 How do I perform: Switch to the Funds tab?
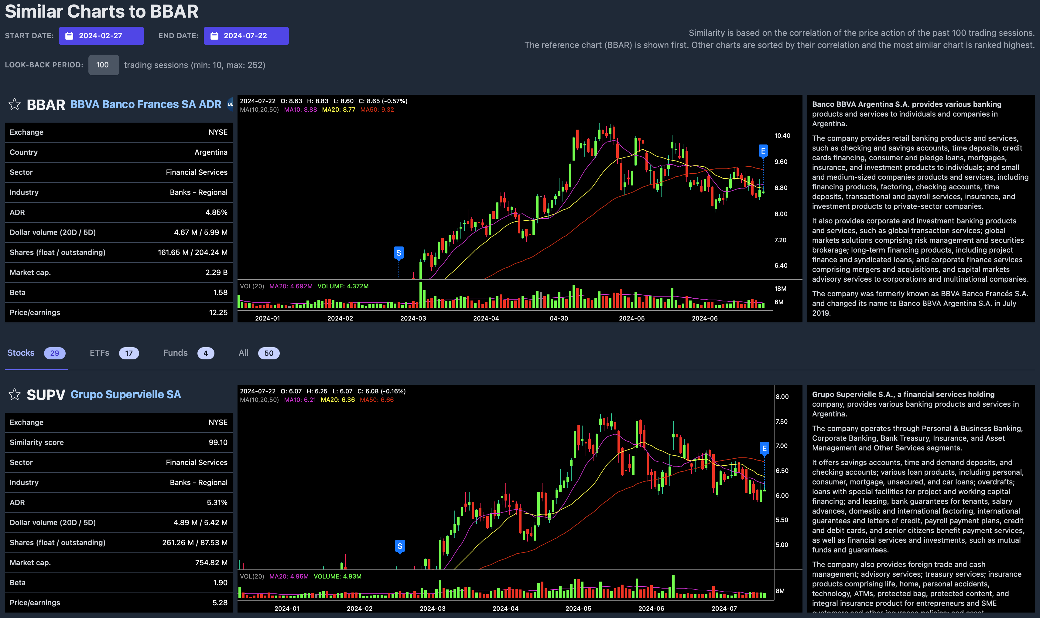click(x=188, y=353)
